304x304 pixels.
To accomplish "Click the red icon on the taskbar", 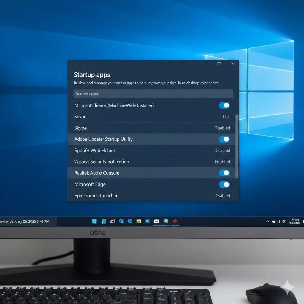I will [x=175, y=221].
